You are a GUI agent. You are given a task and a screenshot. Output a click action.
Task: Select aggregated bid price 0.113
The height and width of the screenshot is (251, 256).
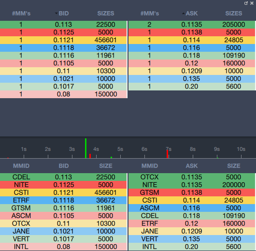(63, 25)
